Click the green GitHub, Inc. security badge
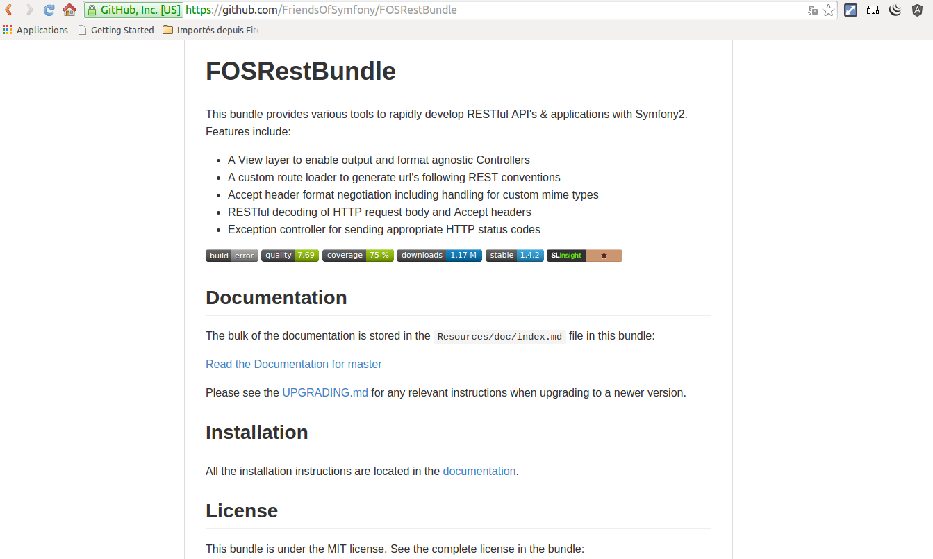The height and width of the screenshot is (559, 933). click(133, 10)
